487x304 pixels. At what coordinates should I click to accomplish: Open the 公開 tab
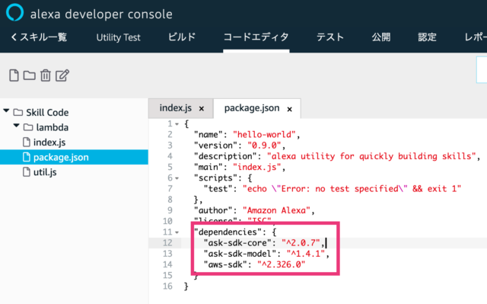(x=381, y=37)
